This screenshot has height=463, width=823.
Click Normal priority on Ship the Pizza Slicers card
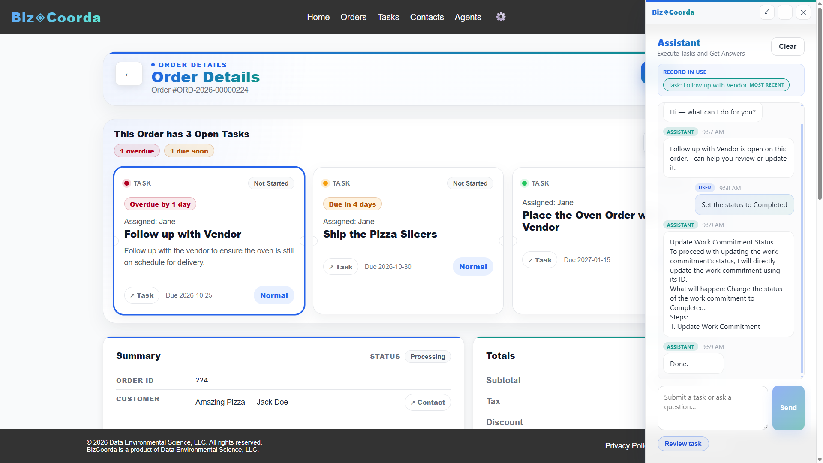[x=473, y=267]
